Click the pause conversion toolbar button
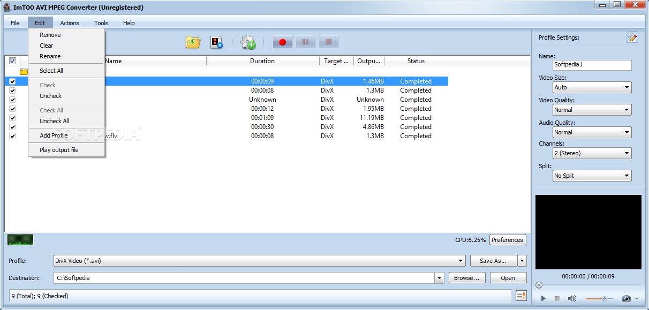This screenshot has width=649, height=310. coord(305,42)
